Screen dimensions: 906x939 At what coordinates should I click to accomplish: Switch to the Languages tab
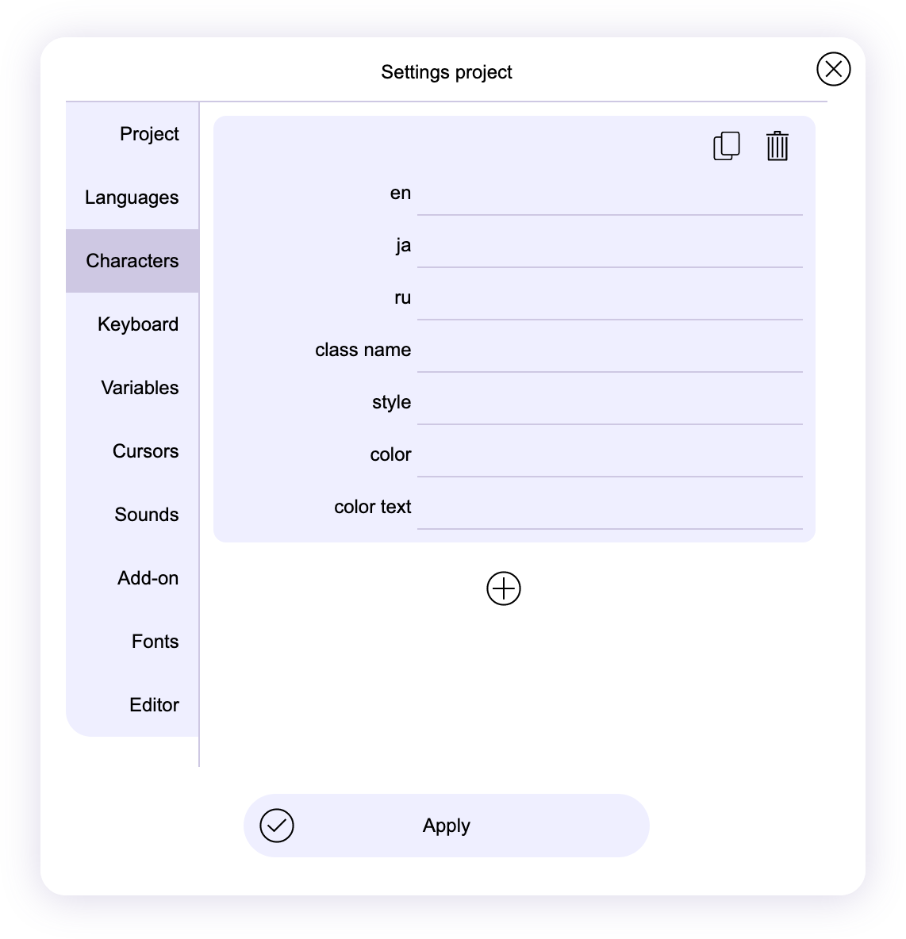click(132, 197)
